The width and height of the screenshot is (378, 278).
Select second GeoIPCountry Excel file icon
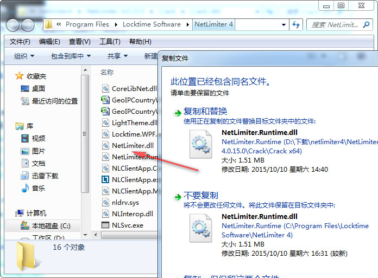(x=105, y=111)
